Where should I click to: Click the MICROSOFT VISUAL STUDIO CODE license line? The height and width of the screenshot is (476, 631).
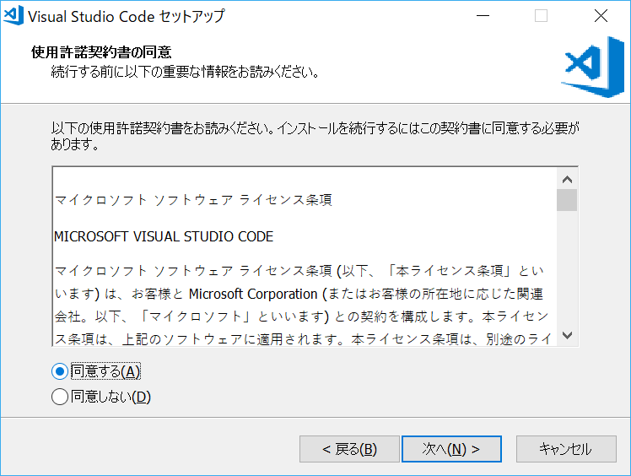click(164, 236)
